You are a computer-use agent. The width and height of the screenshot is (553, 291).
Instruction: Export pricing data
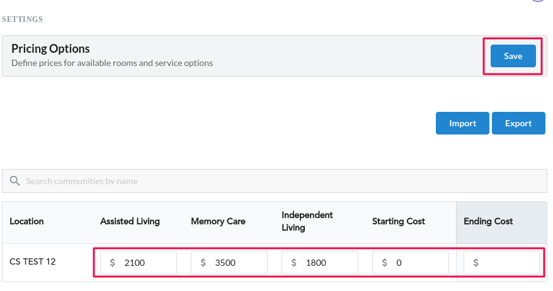[518, 123]
